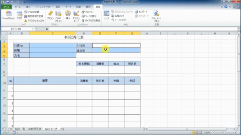Select the 有給消化表 sheet tab

coord(51,129)
